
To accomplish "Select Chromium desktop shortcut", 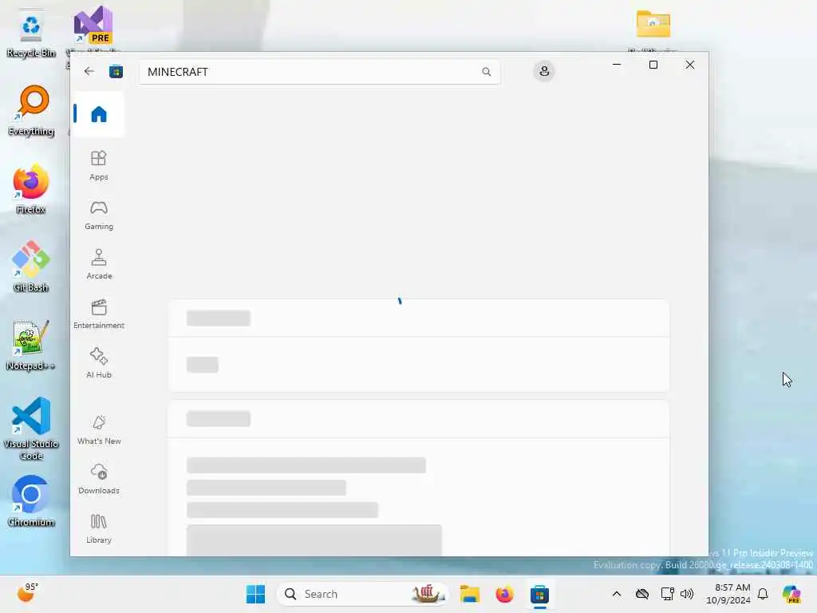I will click(x=31, y=501).
